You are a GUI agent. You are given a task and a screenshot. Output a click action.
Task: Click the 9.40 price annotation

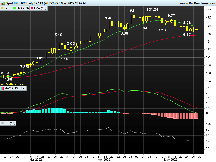point(108,18)
